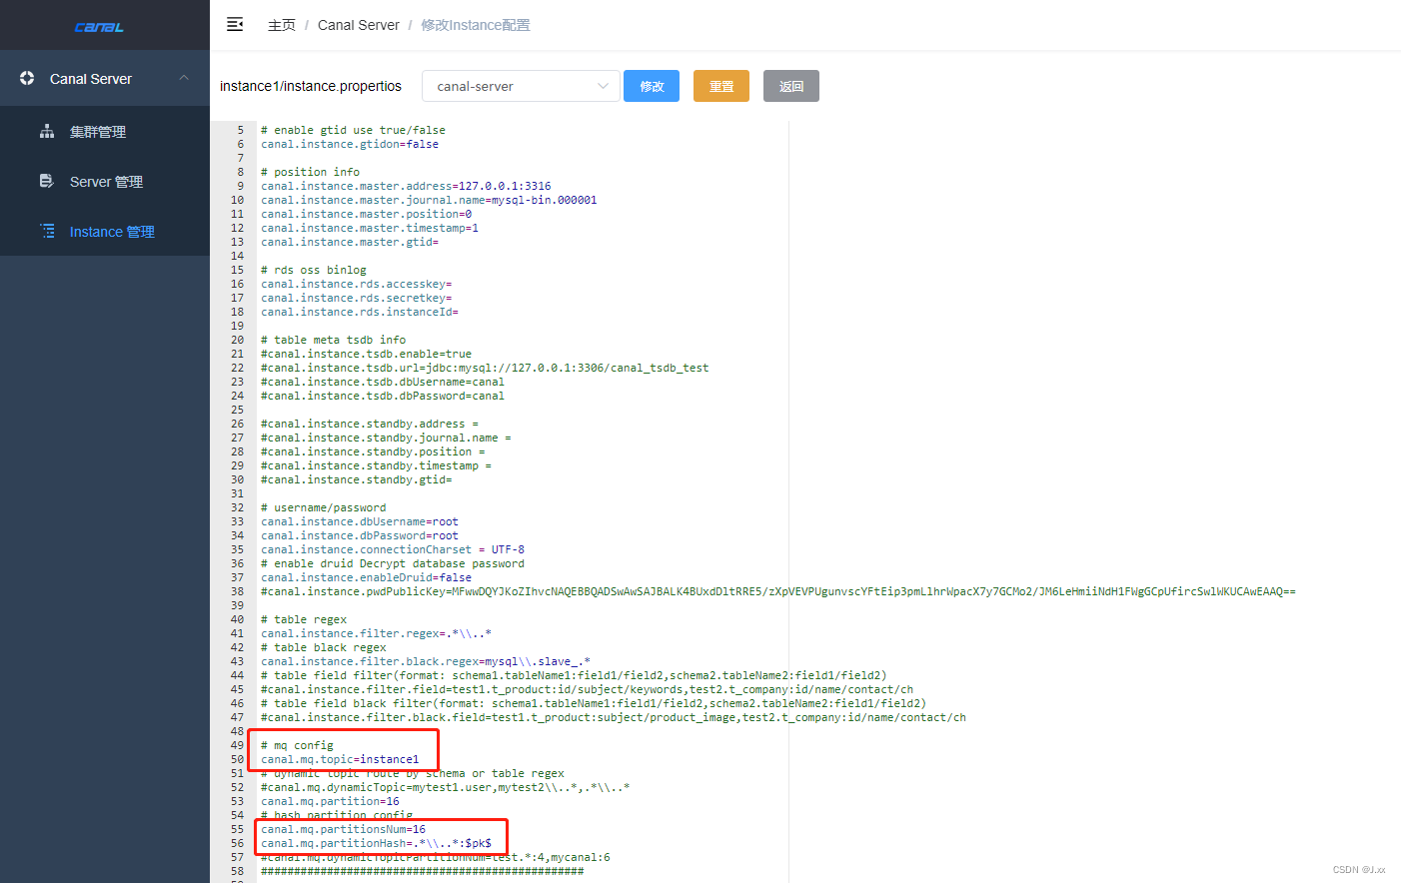Click line canal.instance.gtidon=false

coord(350,144)
